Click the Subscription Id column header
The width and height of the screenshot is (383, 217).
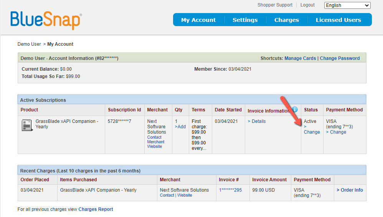point(125,110)
